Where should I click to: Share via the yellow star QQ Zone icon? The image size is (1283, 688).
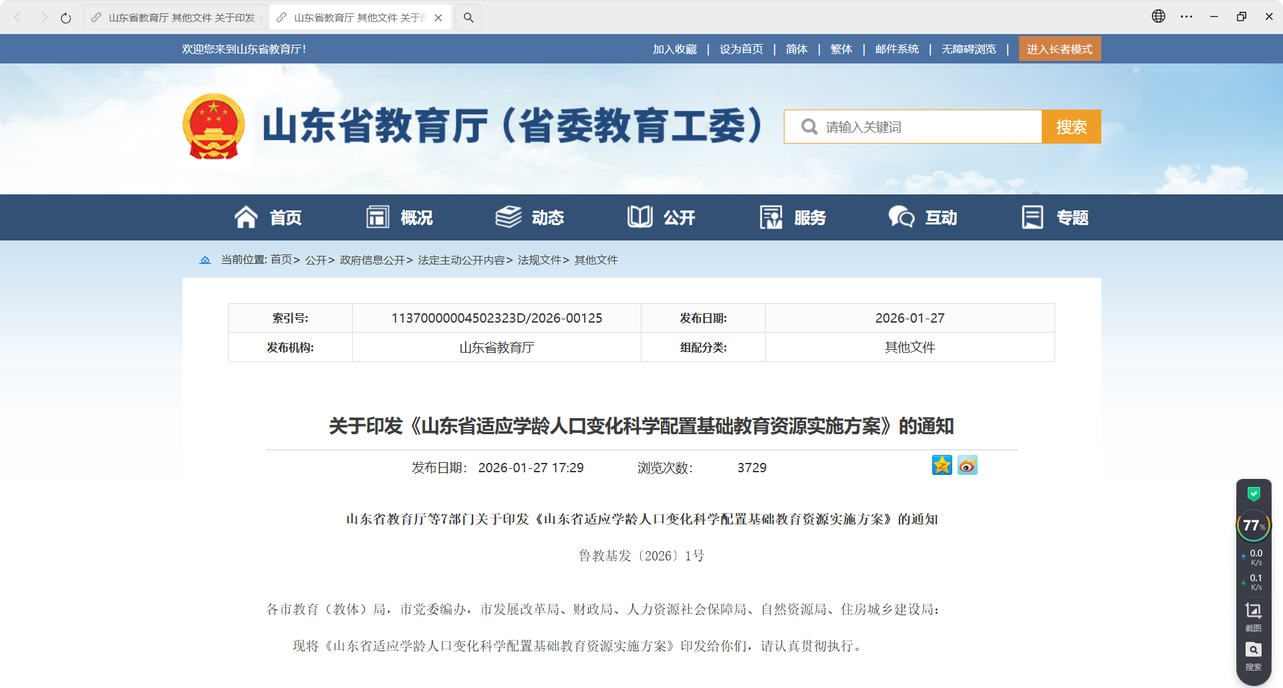pos(942,465)
